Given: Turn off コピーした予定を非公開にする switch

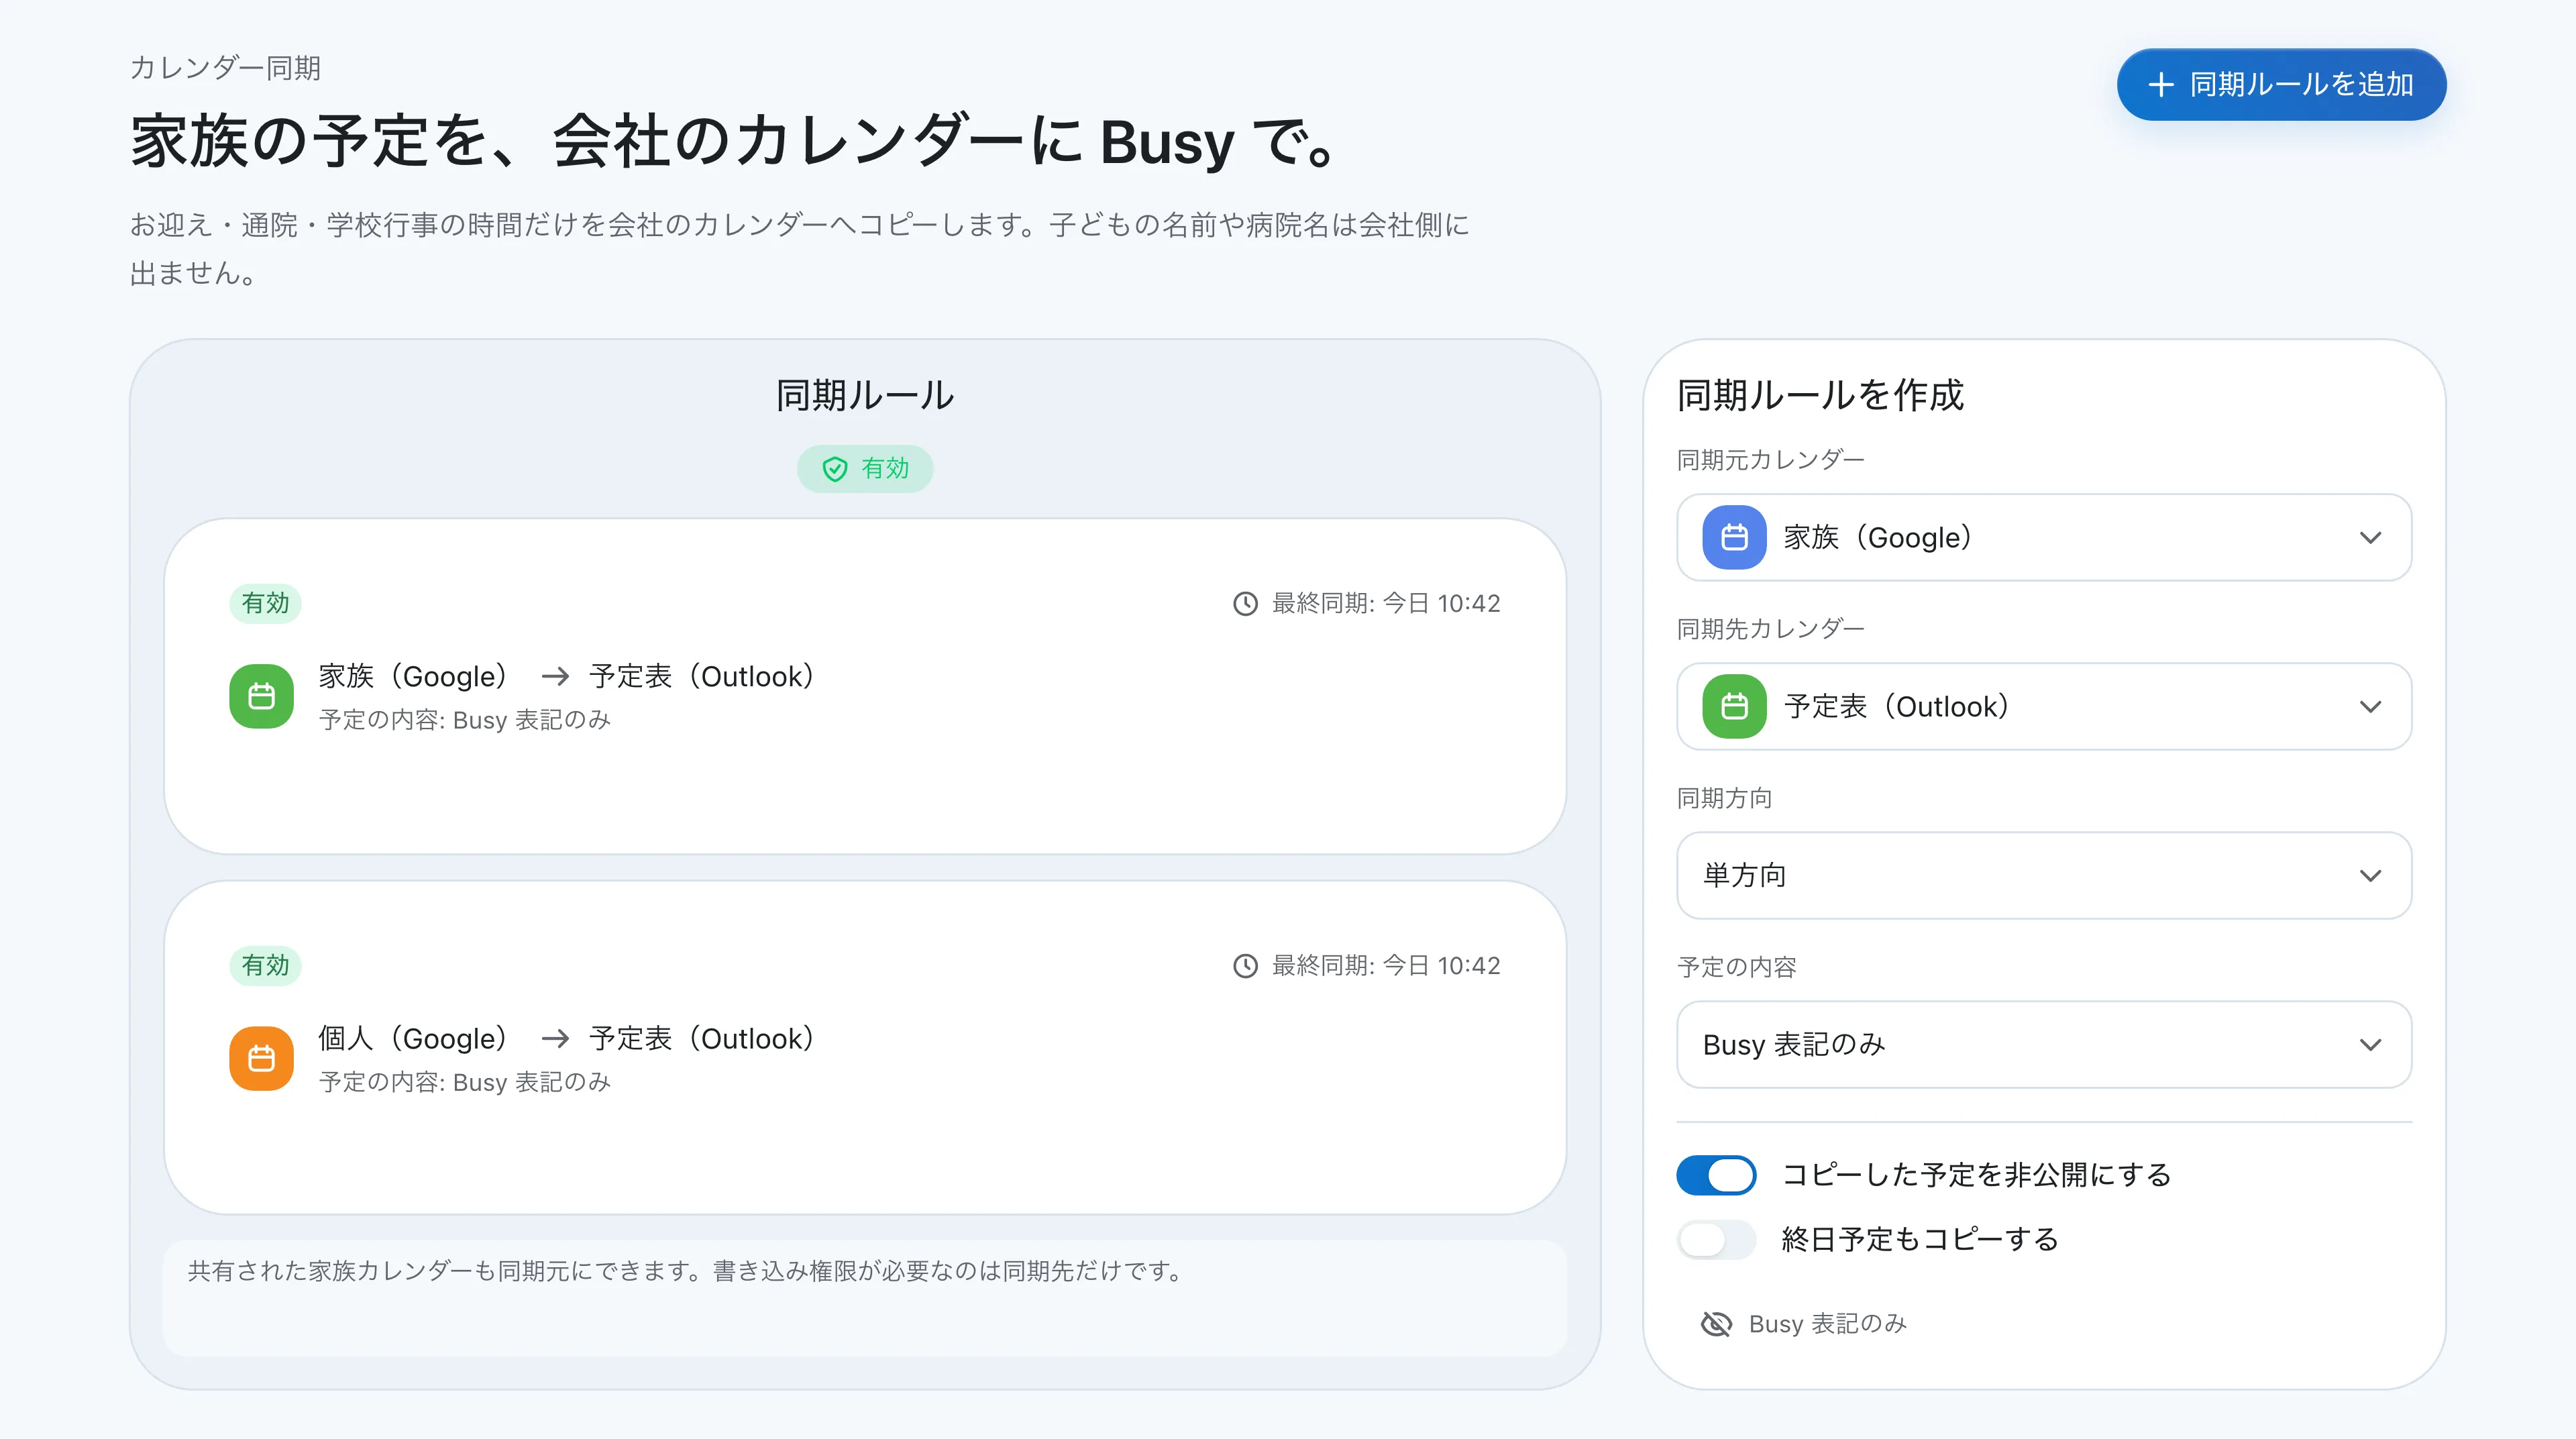Looking at the screenshot, I should [1716, 1175].
